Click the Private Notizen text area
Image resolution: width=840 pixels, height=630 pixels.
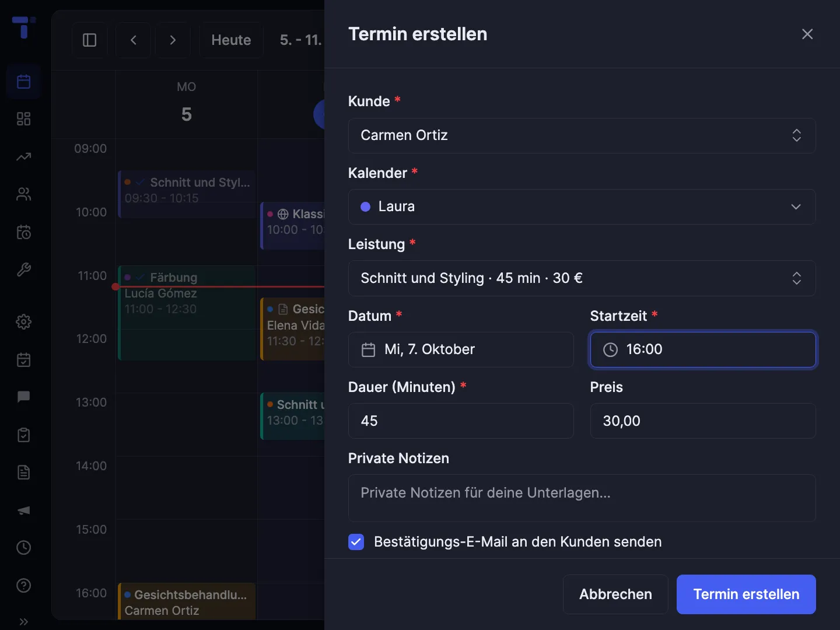582,498
